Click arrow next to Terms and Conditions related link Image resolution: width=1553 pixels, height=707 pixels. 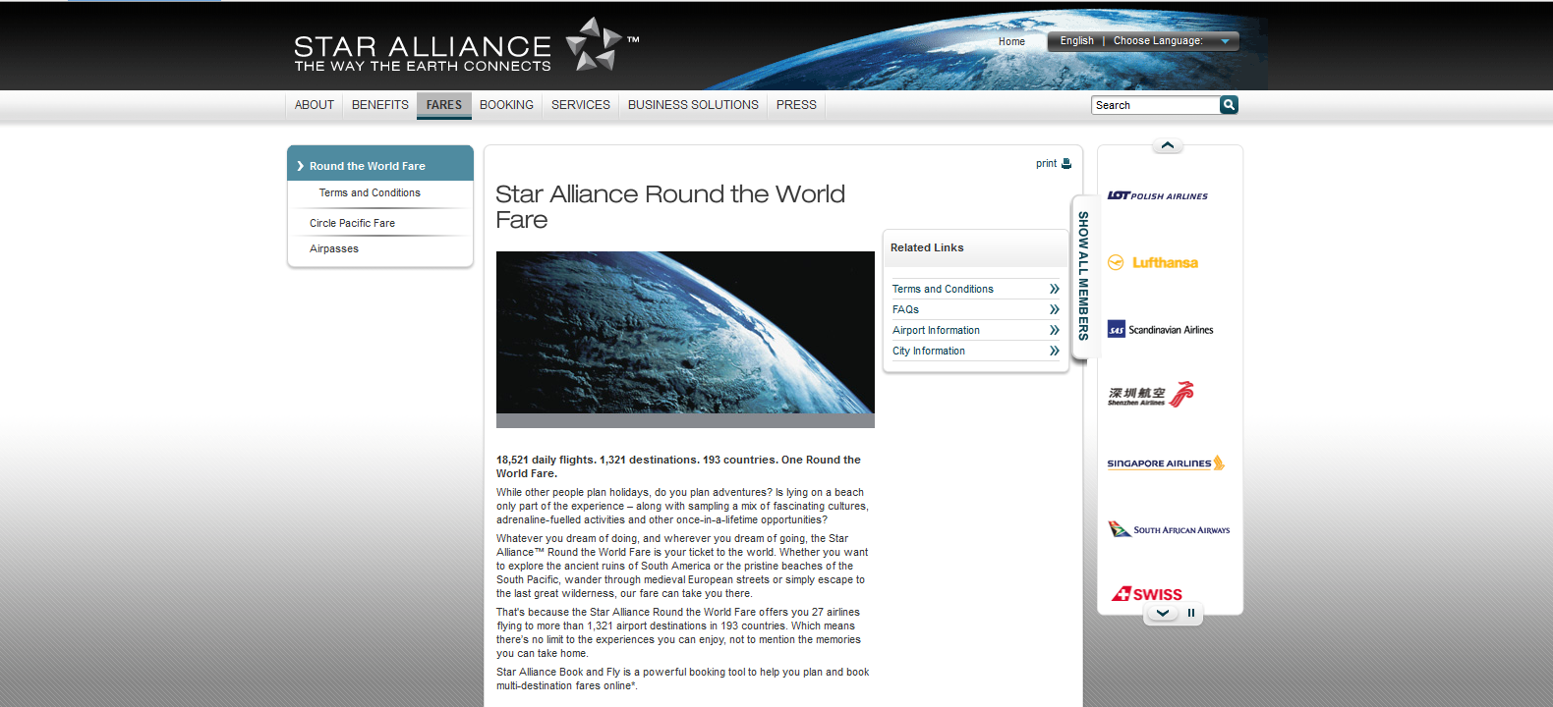[1055, 289]
